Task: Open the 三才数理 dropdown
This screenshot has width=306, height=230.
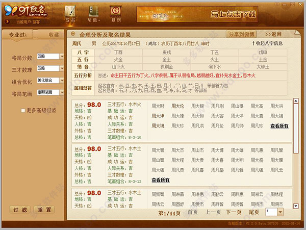Action: [x=62, y=68]
